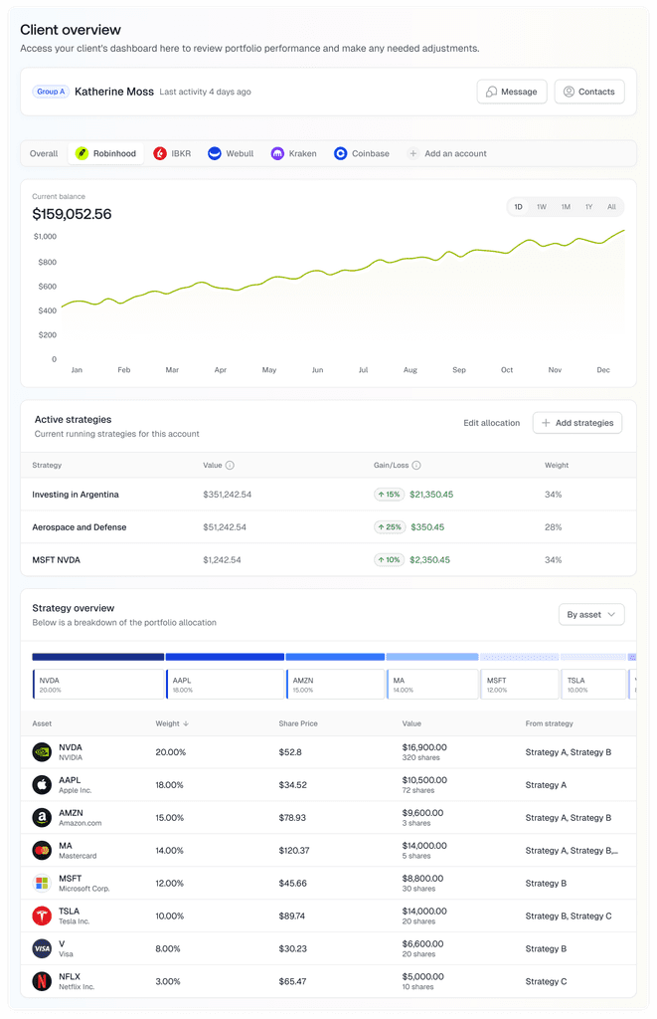The image size is (657, 1019).
Task: Click Edit allocation link
Action: point(491,423)
